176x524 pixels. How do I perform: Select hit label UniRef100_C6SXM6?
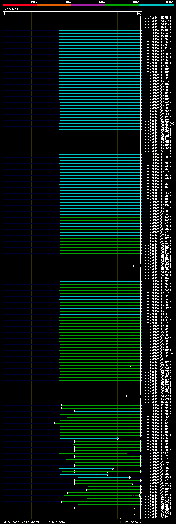pyautogui.click(x=158, y=299)
